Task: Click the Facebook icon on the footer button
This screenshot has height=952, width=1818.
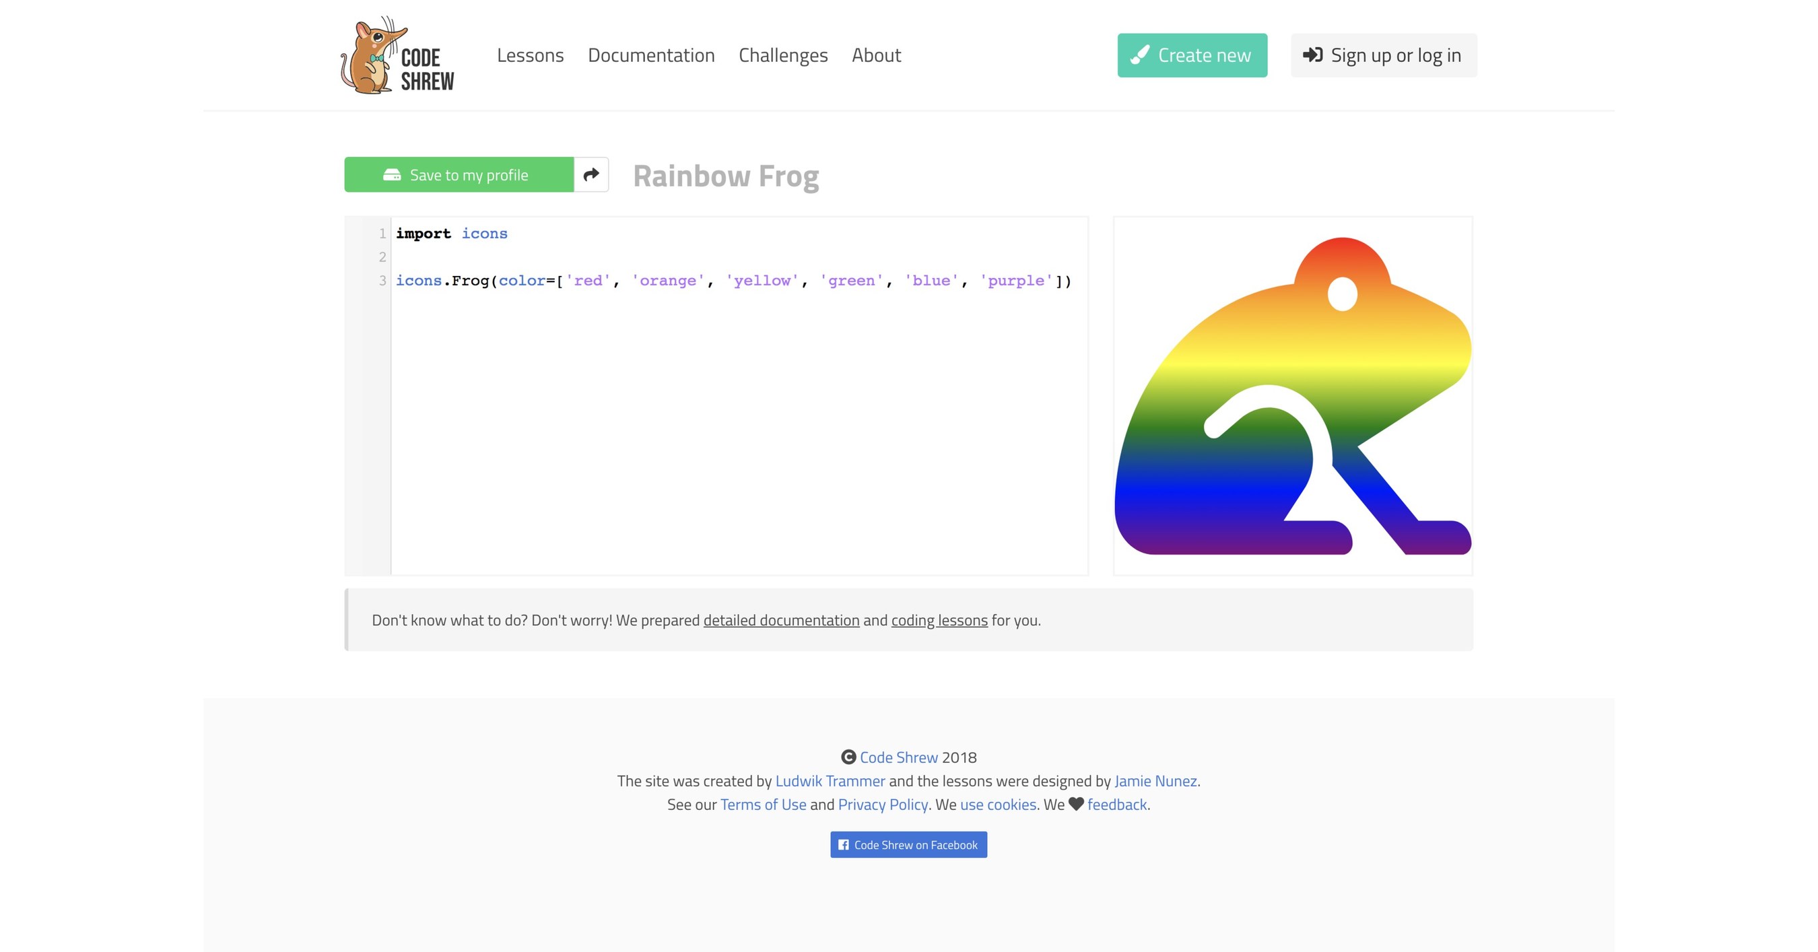Action: (x=844, y=844)
